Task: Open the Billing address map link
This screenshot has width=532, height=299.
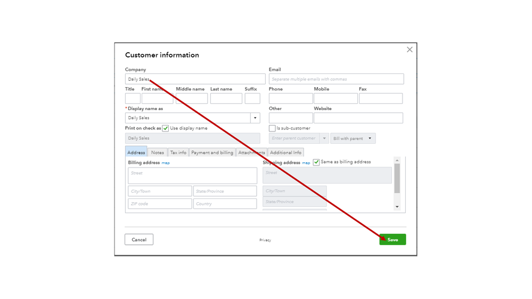Action: (x=166, y=163)
